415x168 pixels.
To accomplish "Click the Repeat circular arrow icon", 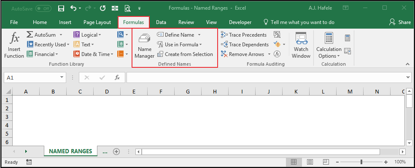I will tap(102, 8).
